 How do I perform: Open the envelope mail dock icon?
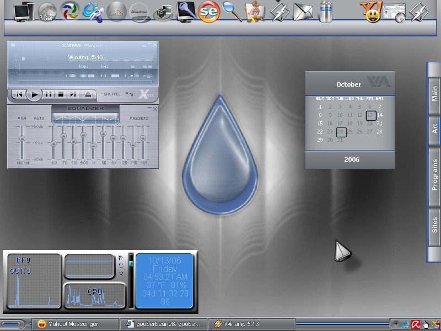point(303,12)
